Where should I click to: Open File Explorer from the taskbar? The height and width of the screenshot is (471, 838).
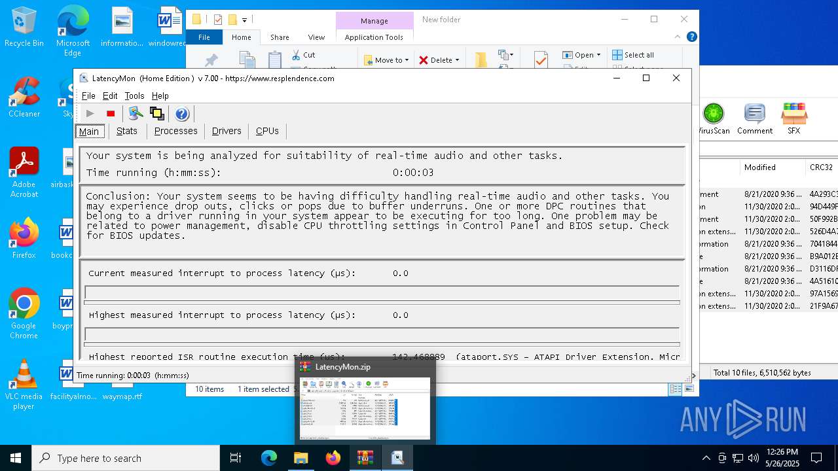(301, 458)
